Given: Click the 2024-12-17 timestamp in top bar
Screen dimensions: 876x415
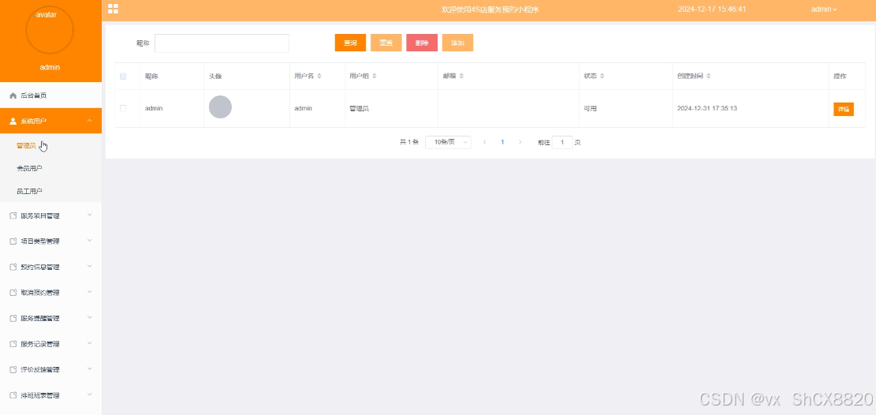Looking at the screenshot, I should pyautogui.click(x=712, y=9).
